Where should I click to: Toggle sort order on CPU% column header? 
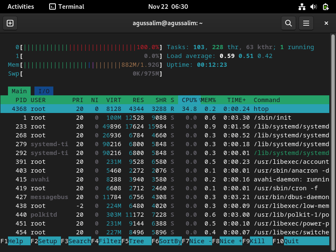(189, 100)
